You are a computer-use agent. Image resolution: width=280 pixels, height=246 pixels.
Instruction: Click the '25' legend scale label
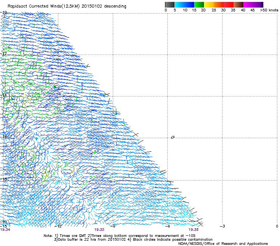point(214,10)
